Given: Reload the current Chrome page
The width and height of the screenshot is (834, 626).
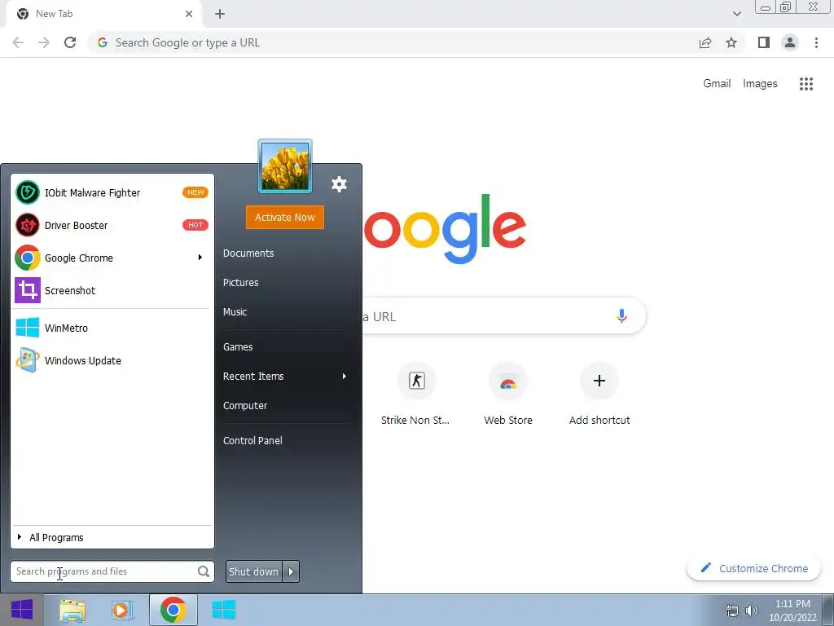Looking at the screenshot, I should click(70, 42).
